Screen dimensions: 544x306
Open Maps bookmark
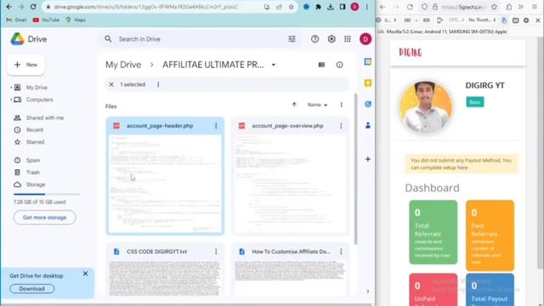tap(76, 20)
